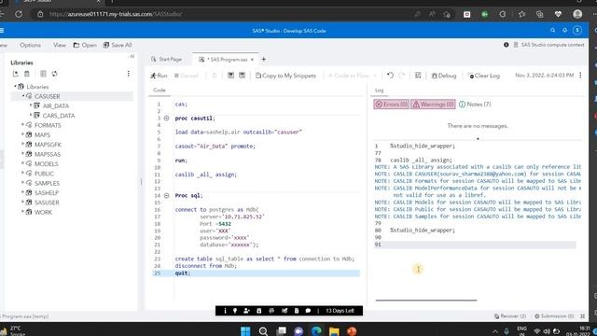Select the Code tab
597x336 pixels.
(x=160, y=90)
